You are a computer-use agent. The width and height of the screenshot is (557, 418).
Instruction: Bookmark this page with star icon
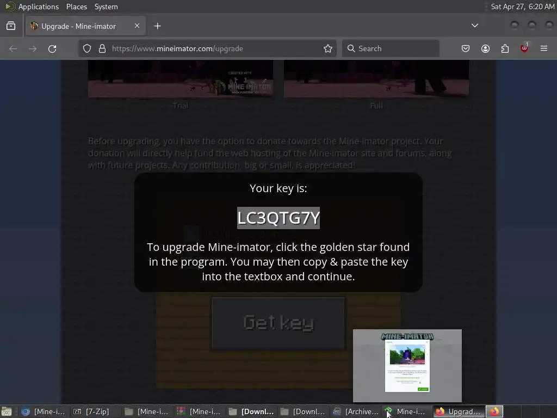[x=328, y=48]
